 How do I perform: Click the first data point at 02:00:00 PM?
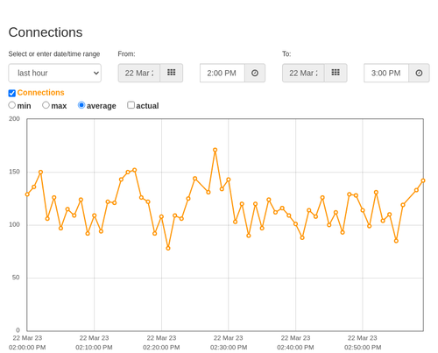coord(27,194)
